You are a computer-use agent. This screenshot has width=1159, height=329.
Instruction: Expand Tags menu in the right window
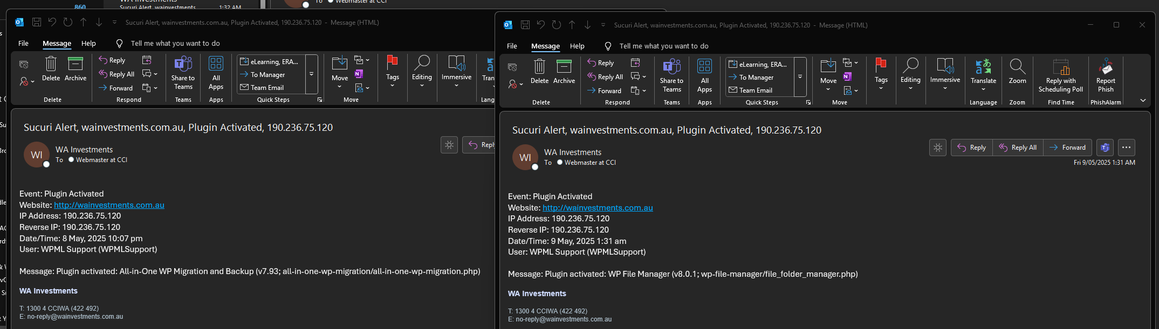pos(881,74)
